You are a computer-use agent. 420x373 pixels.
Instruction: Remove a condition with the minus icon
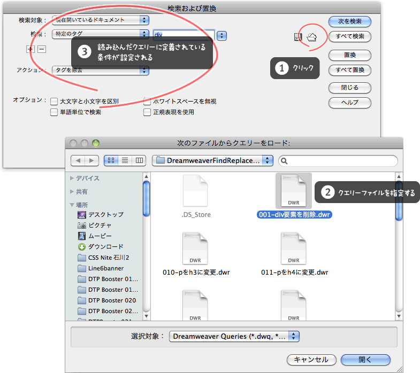[42, 49]
